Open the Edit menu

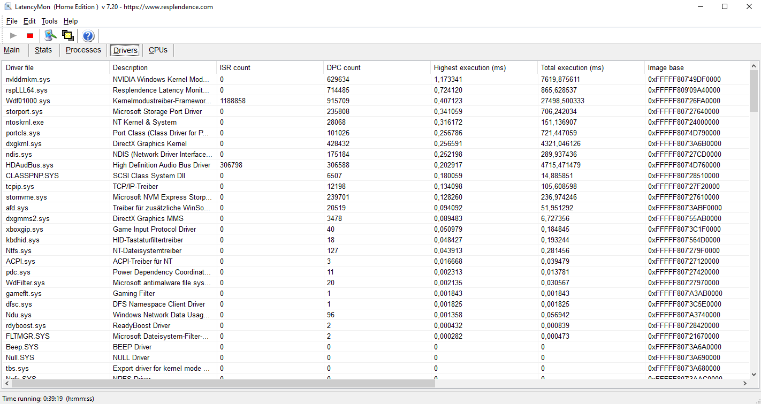pyautogui.click(x=29, y=21)
